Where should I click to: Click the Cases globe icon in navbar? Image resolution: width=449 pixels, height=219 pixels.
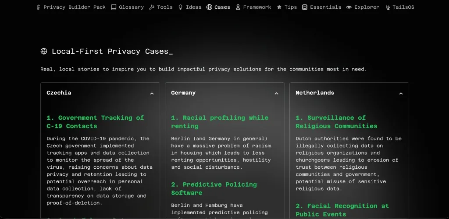point(209,7)
